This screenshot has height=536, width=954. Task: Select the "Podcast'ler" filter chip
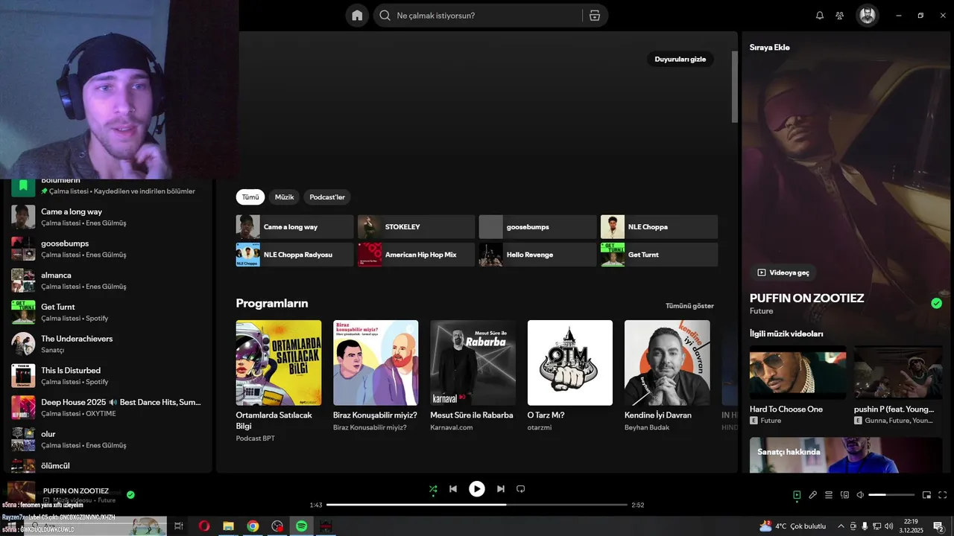(327, 197)
